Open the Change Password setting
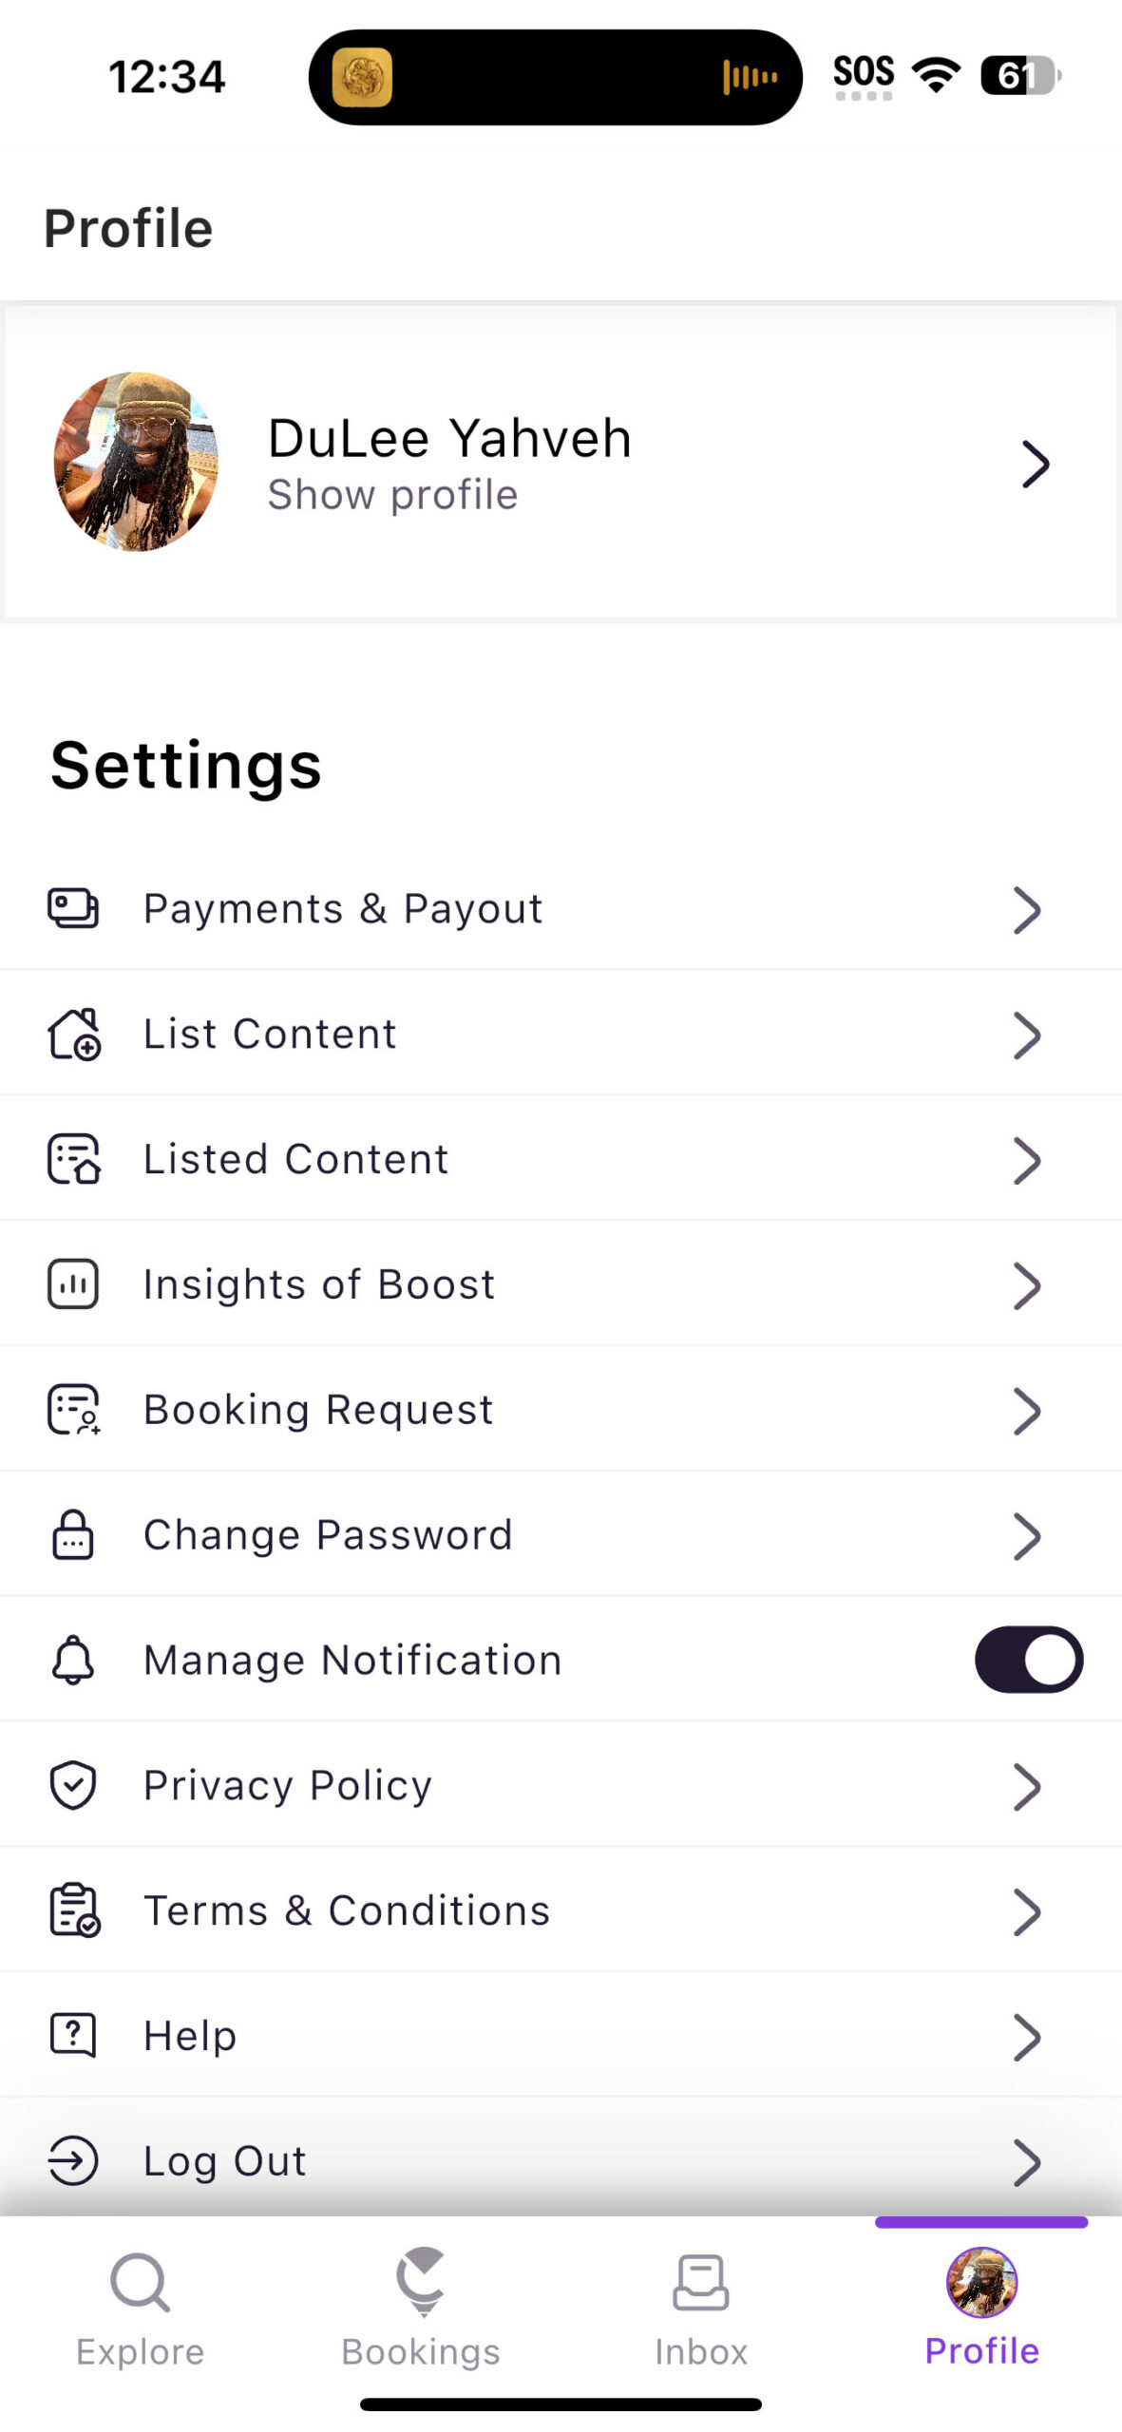Screen dimensions: 1122x2432 328,1535
